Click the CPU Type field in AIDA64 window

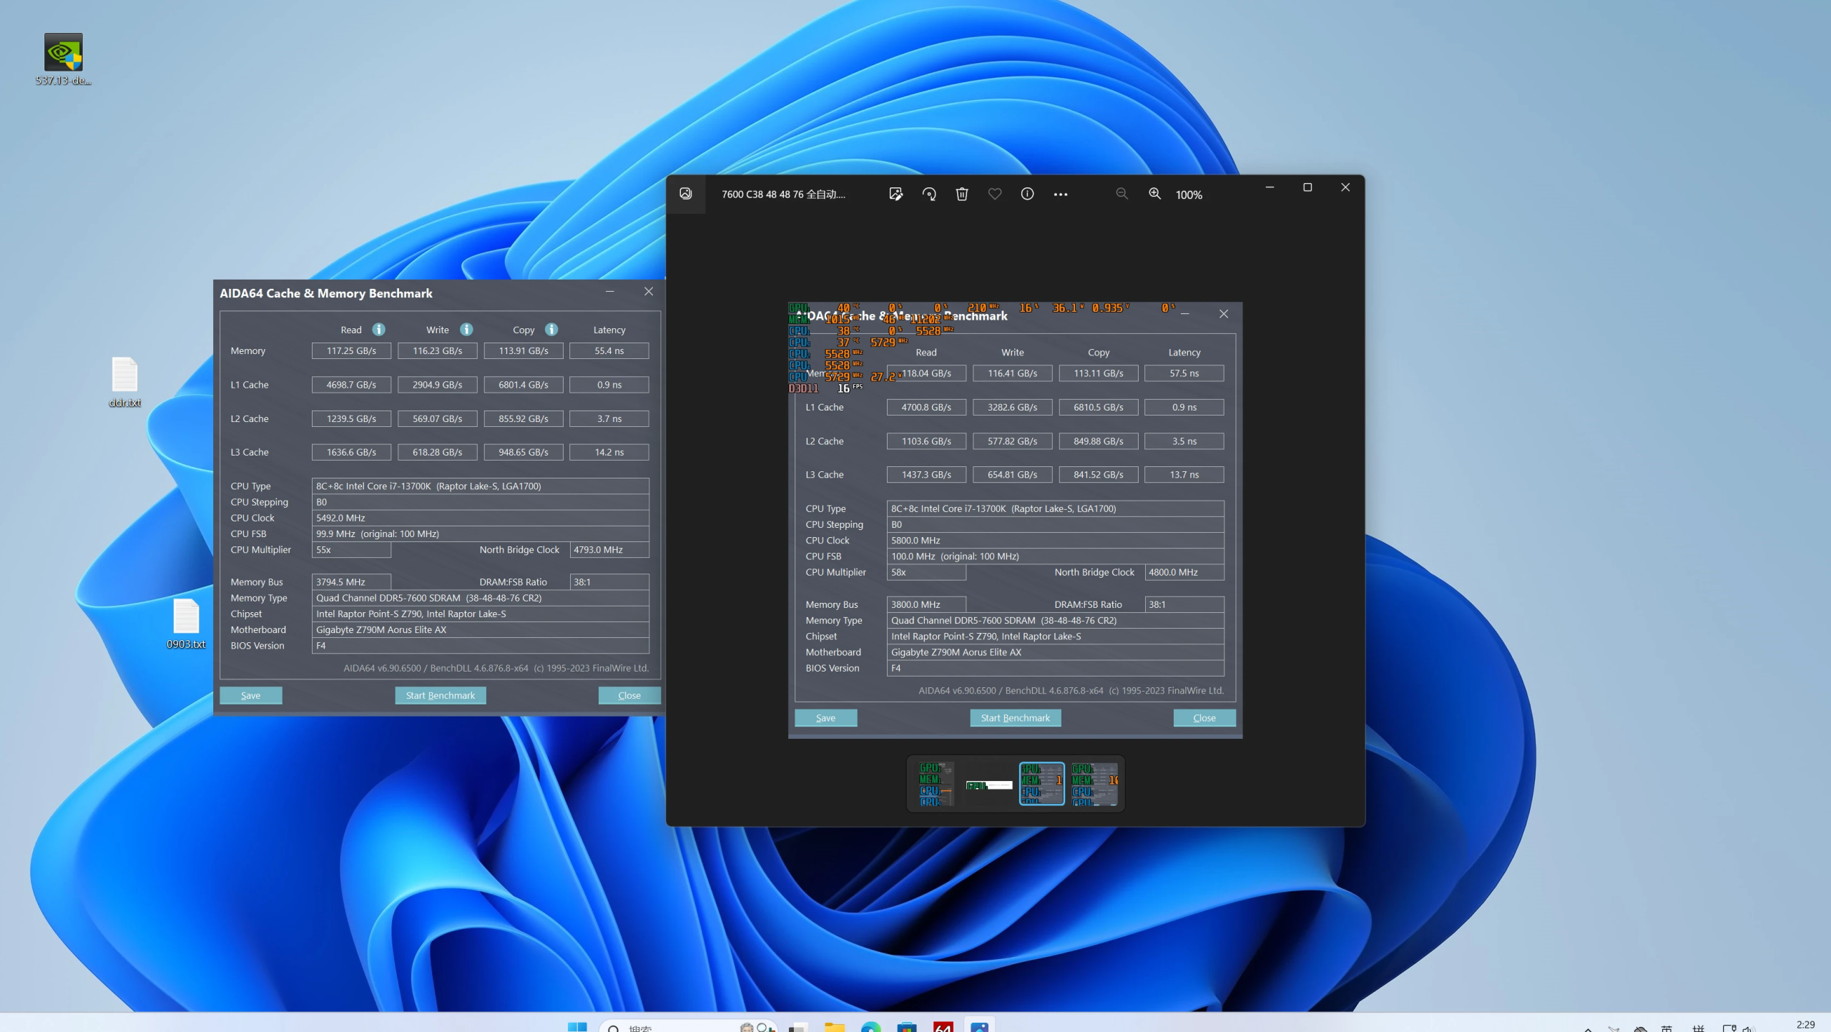(481, 486)
